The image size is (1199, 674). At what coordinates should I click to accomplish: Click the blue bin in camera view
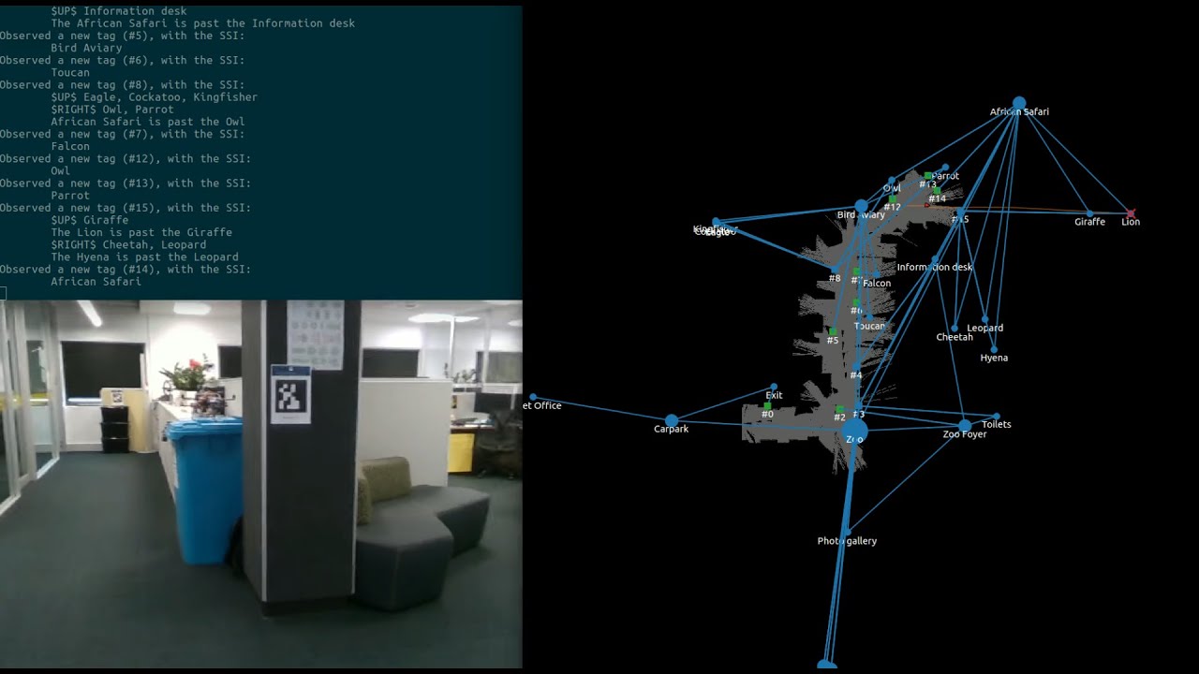(x=206, y=490)
